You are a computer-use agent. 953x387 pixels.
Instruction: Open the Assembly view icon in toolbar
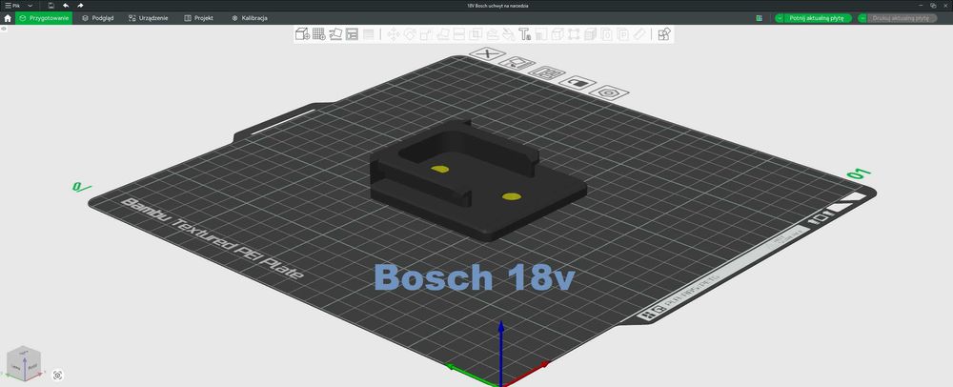pos(664,34)
